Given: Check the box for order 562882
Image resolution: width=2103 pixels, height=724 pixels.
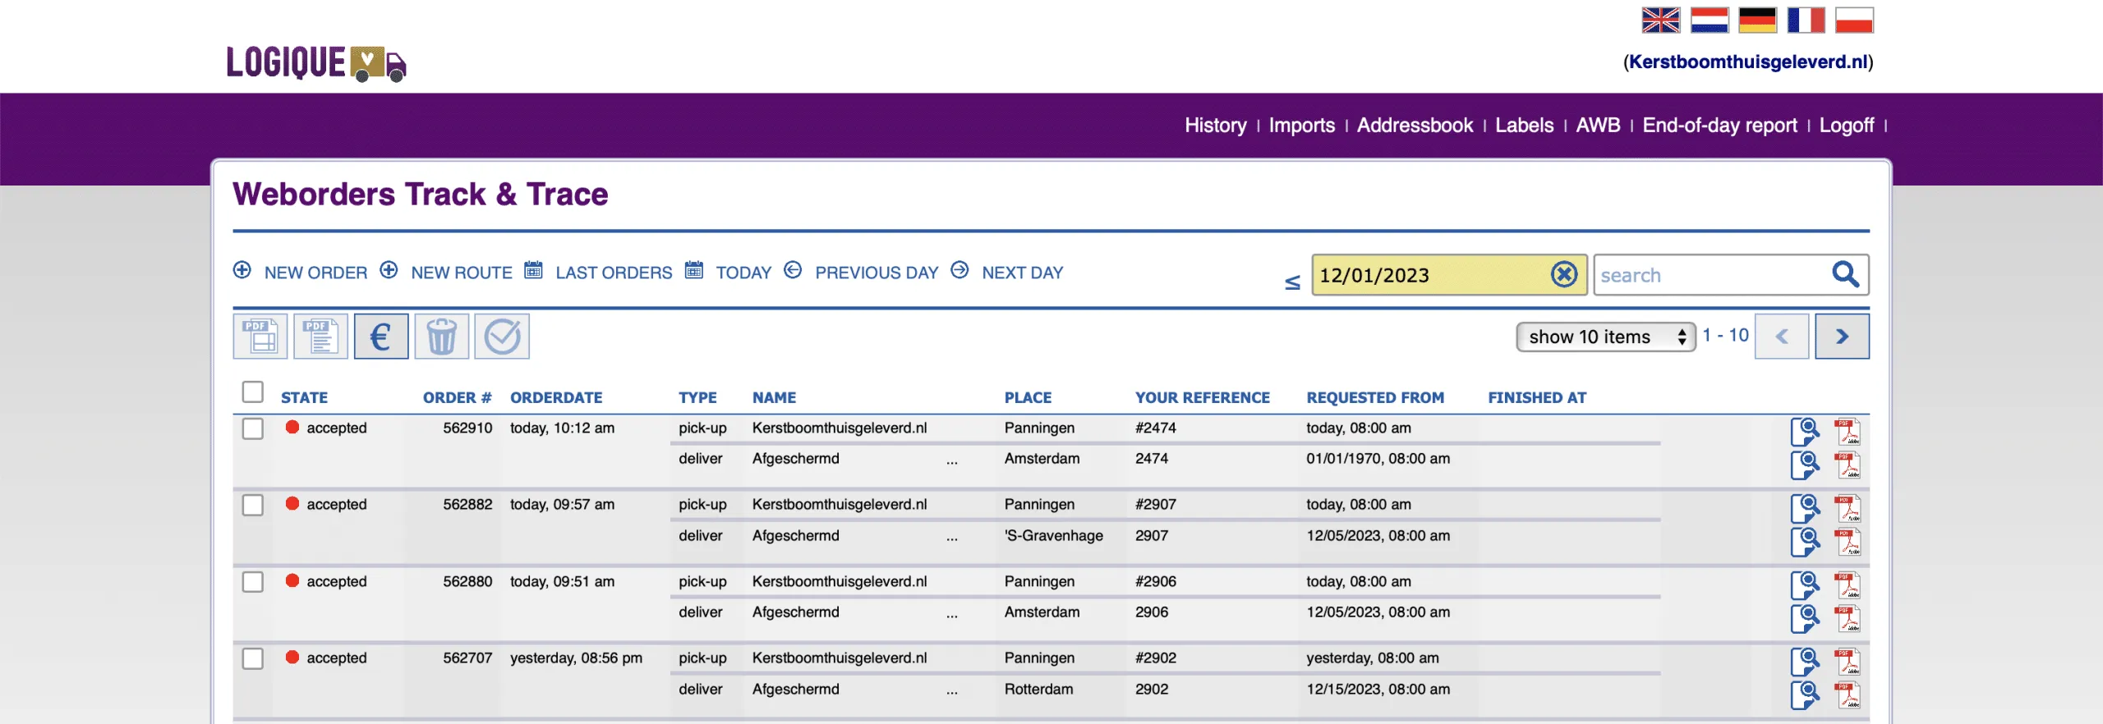Looking at the screenshot, I should 253,505.
